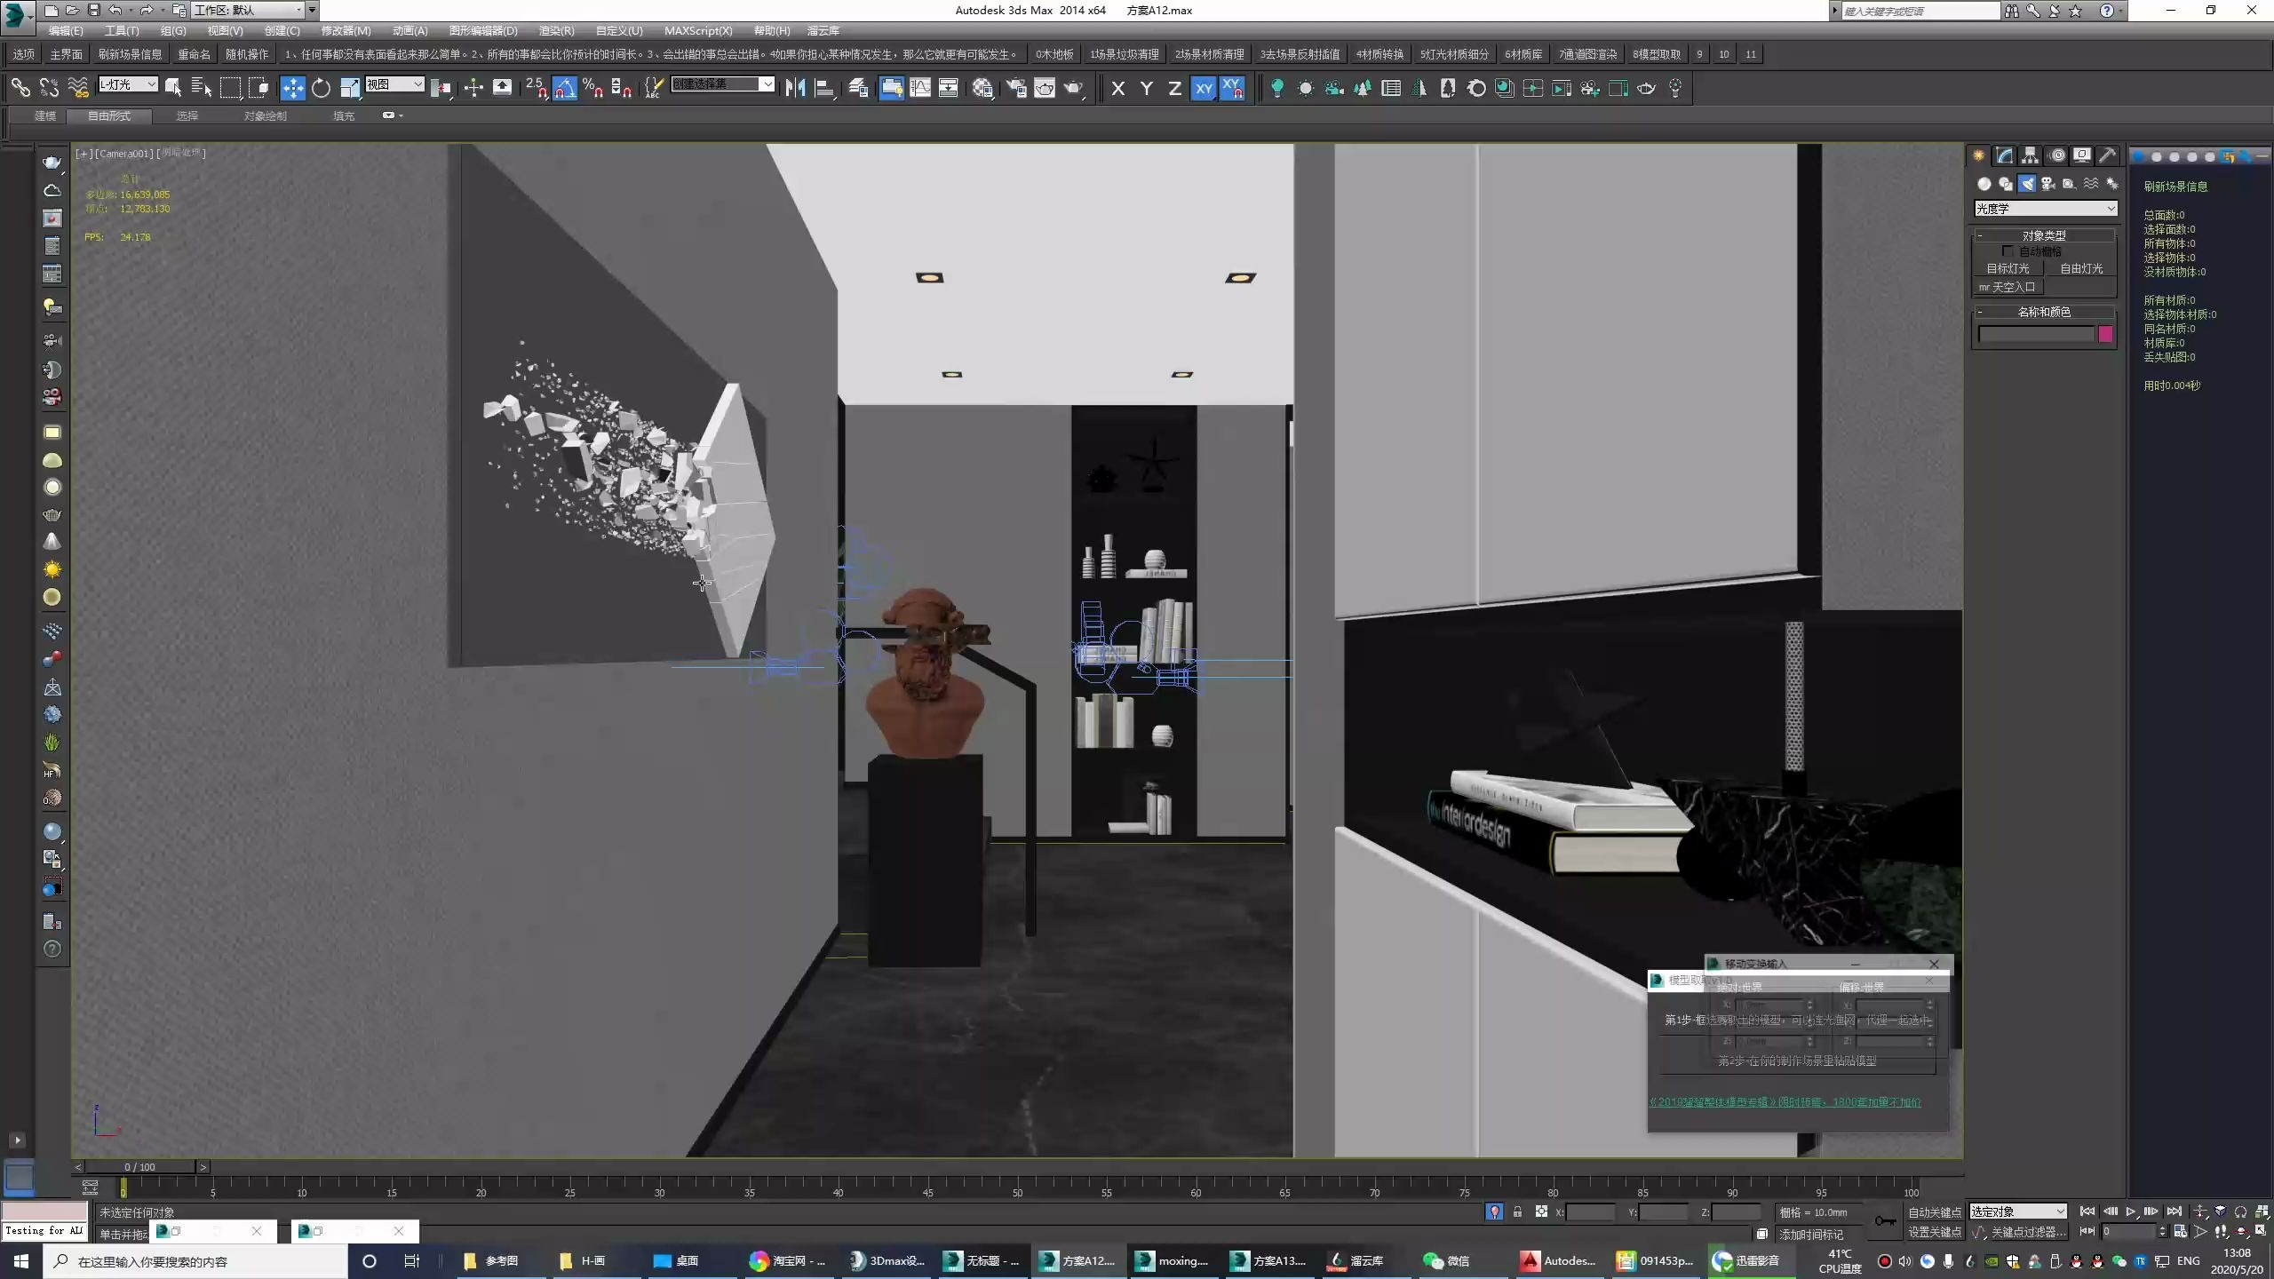Open the L-灯光 selection filter dropdown
2274x1279 pixels.
(x=127, y=84)
